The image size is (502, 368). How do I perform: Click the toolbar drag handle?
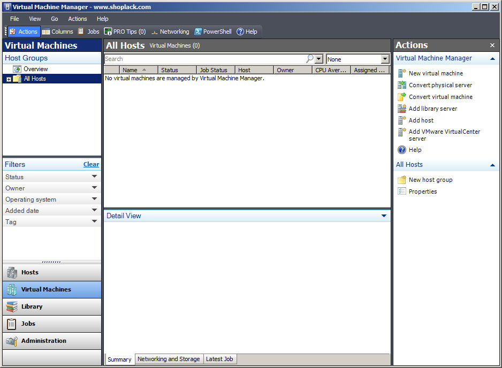5,32
